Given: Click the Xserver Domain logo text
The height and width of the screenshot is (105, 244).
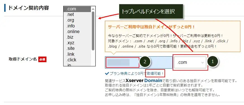Looking at the screenshot, I should pyautogui.click(x=144, y=81).
